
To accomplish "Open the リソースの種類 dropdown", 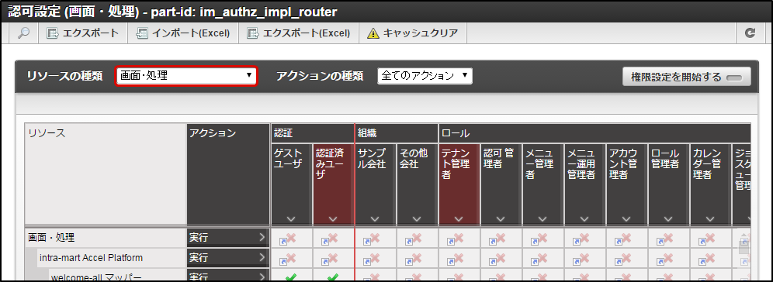I will tap(186, 76).
